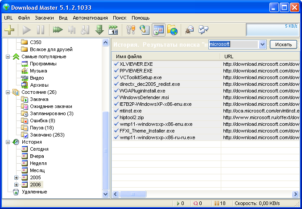The height and width of the screenshot is (209, 302).
Task: Click the Start all downloads green arrows icon
Action: pyautogui.click(x=58, y=30)
